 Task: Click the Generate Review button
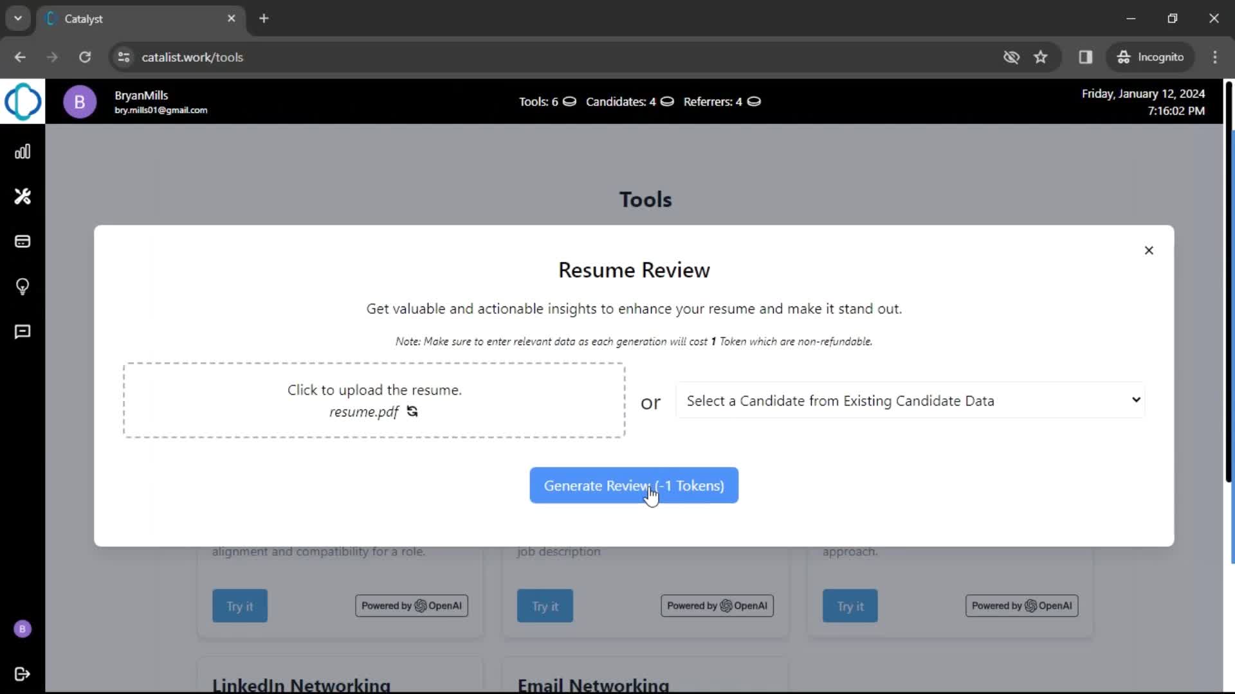(x=634, y=485)
